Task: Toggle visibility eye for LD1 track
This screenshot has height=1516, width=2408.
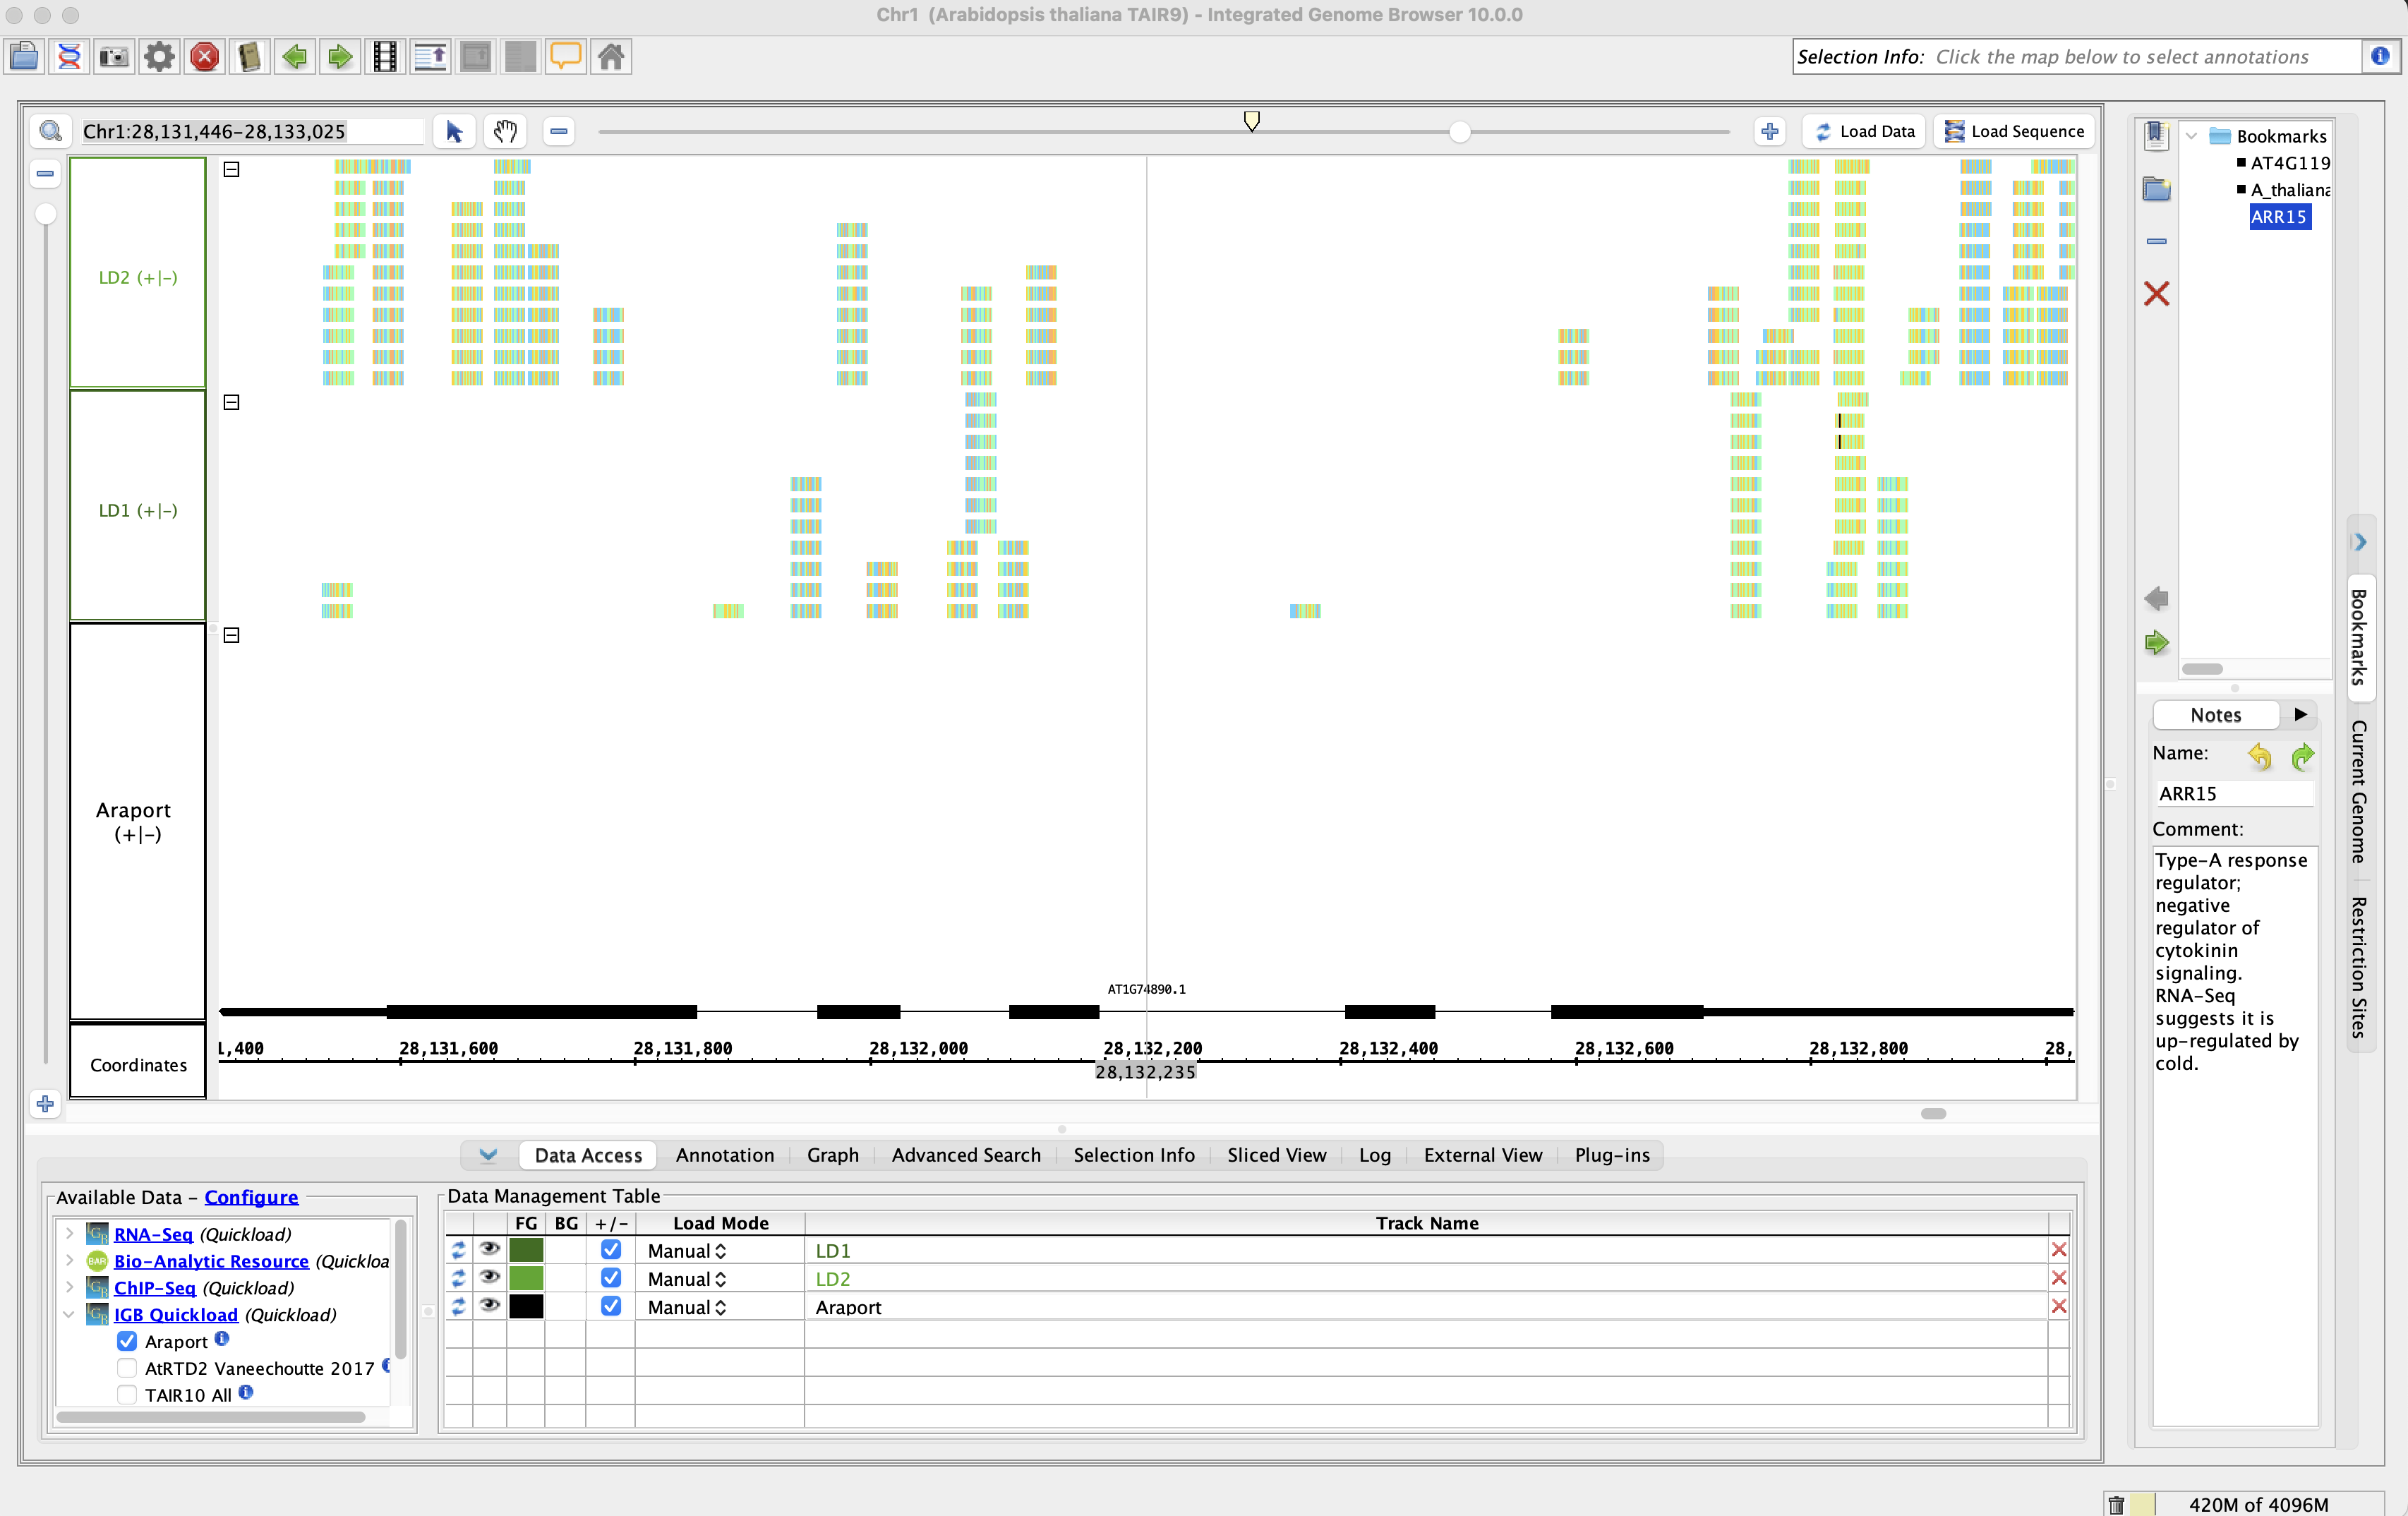Action: point(489,1249)
